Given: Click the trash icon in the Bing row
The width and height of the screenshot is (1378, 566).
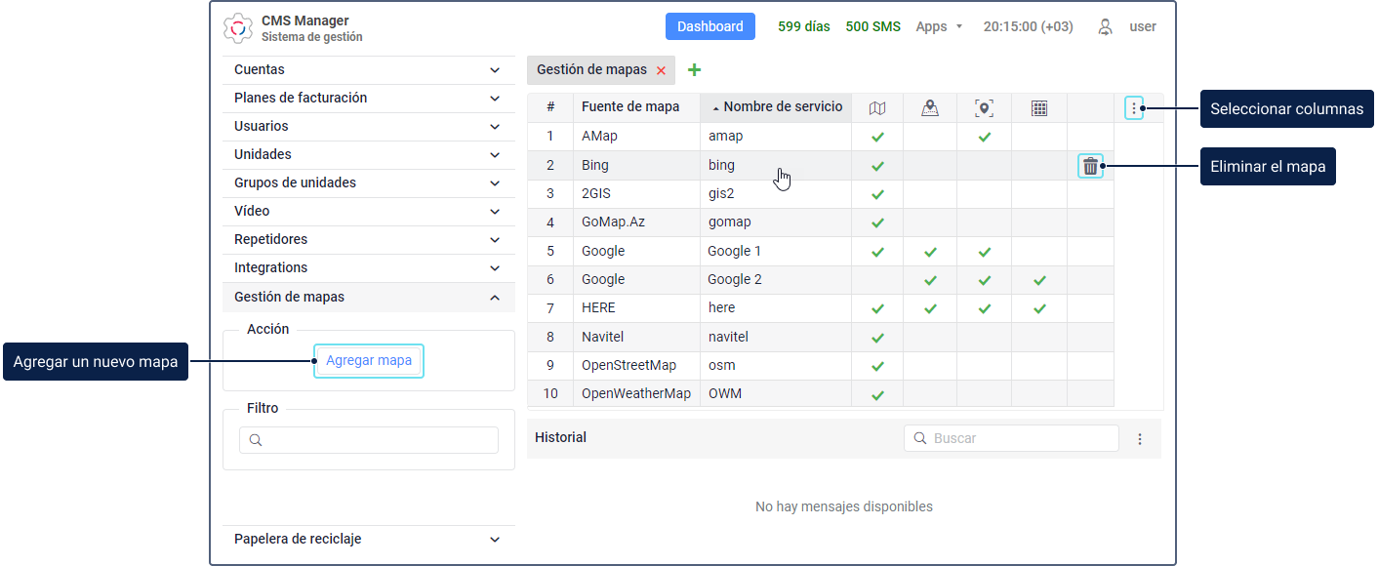Looking at the screenshot, I should tap(1090, 166).
